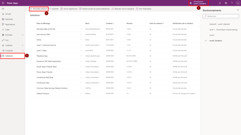Open the app launcher waffle icon

point(3,3)
